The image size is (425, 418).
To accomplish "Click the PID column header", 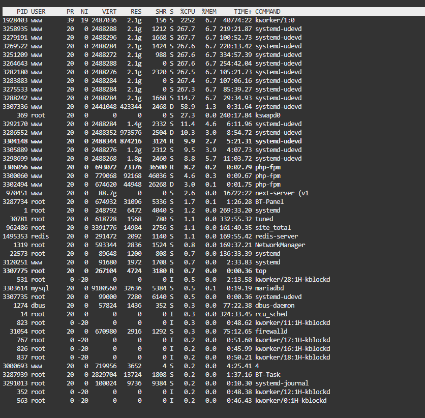I will [x=22, y=12].
